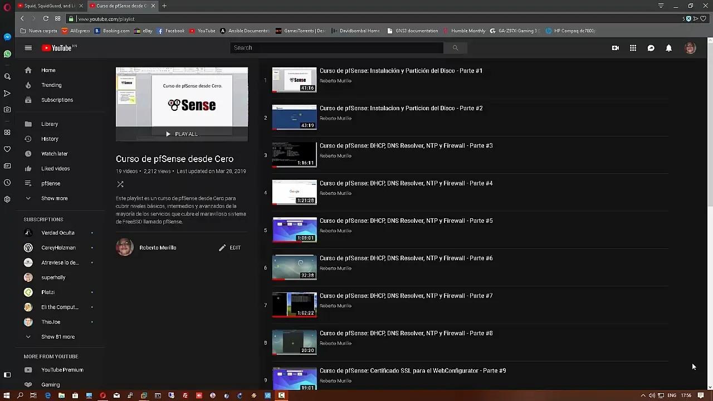The width and height of the screenshot is (713, 401).
Task: Open YouTube Home from the logo
Action: point(58,48)
